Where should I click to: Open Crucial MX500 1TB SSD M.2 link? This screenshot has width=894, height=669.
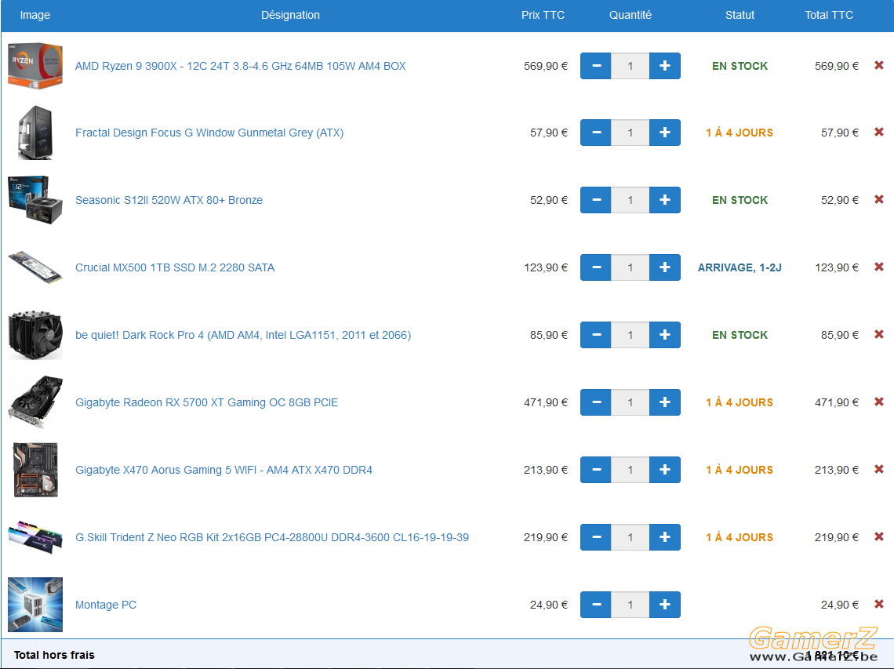click(175, 267)
